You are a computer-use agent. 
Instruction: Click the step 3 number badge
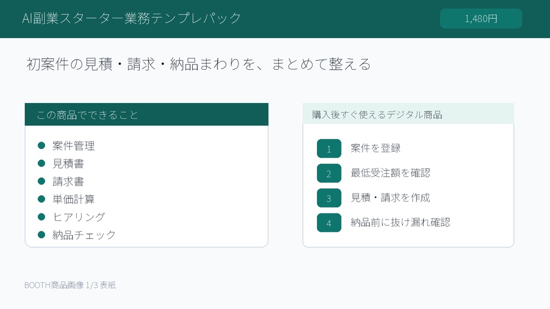[329, 198]
